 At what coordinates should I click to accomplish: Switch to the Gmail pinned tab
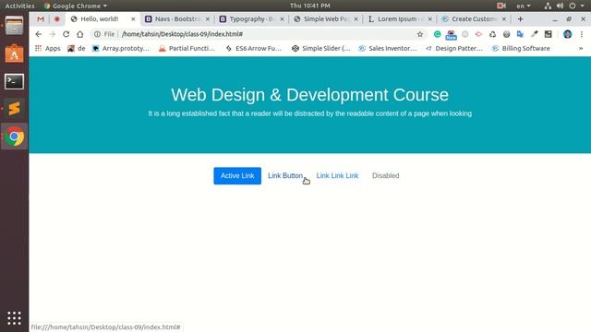coord(41,18)
